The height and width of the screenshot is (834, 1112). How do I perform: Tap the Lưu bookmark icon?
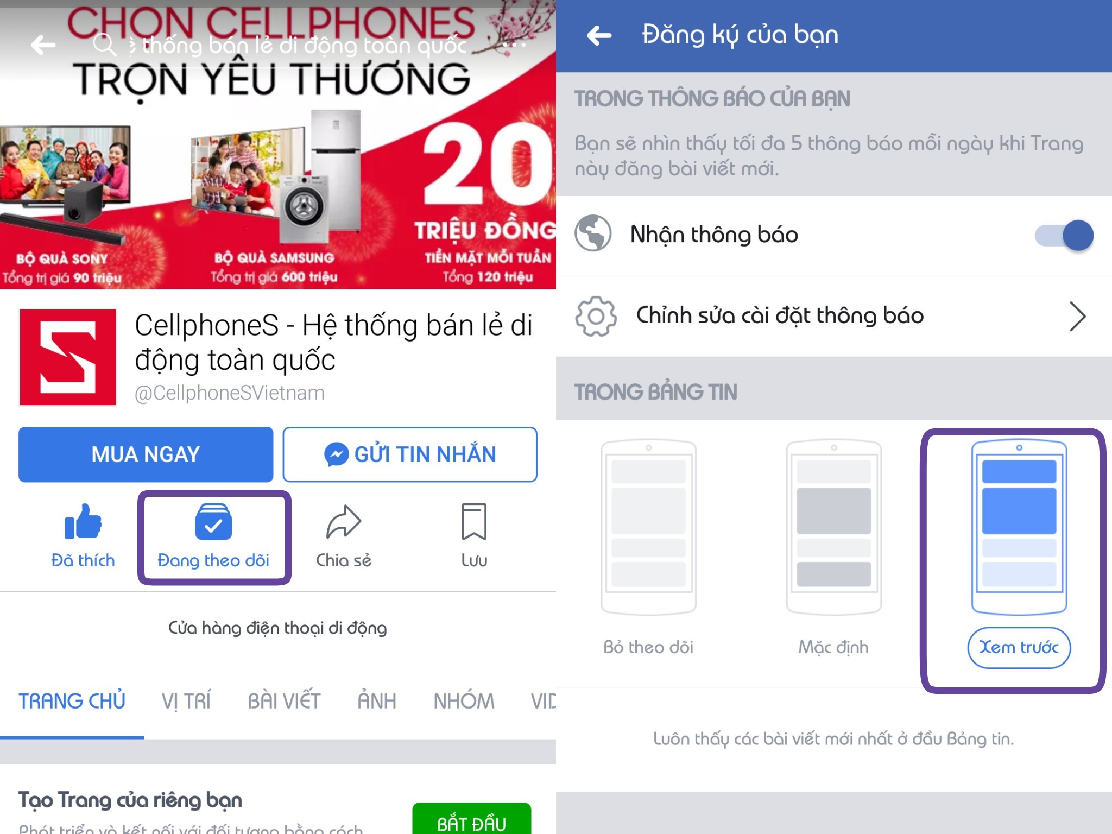pyautogui.click(x=474, y=521)
